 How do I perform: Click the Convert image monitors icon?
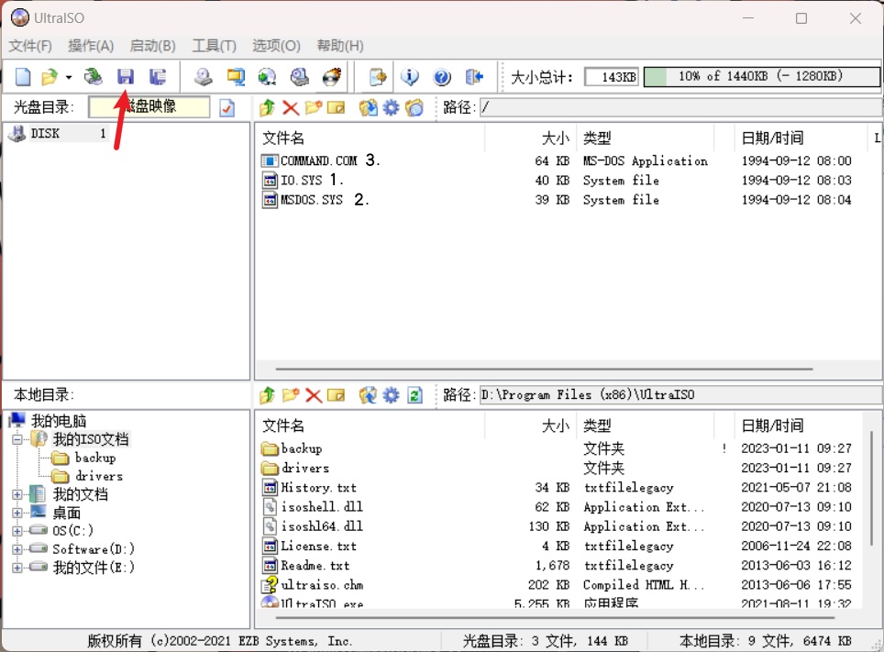[x=236, y=77]
